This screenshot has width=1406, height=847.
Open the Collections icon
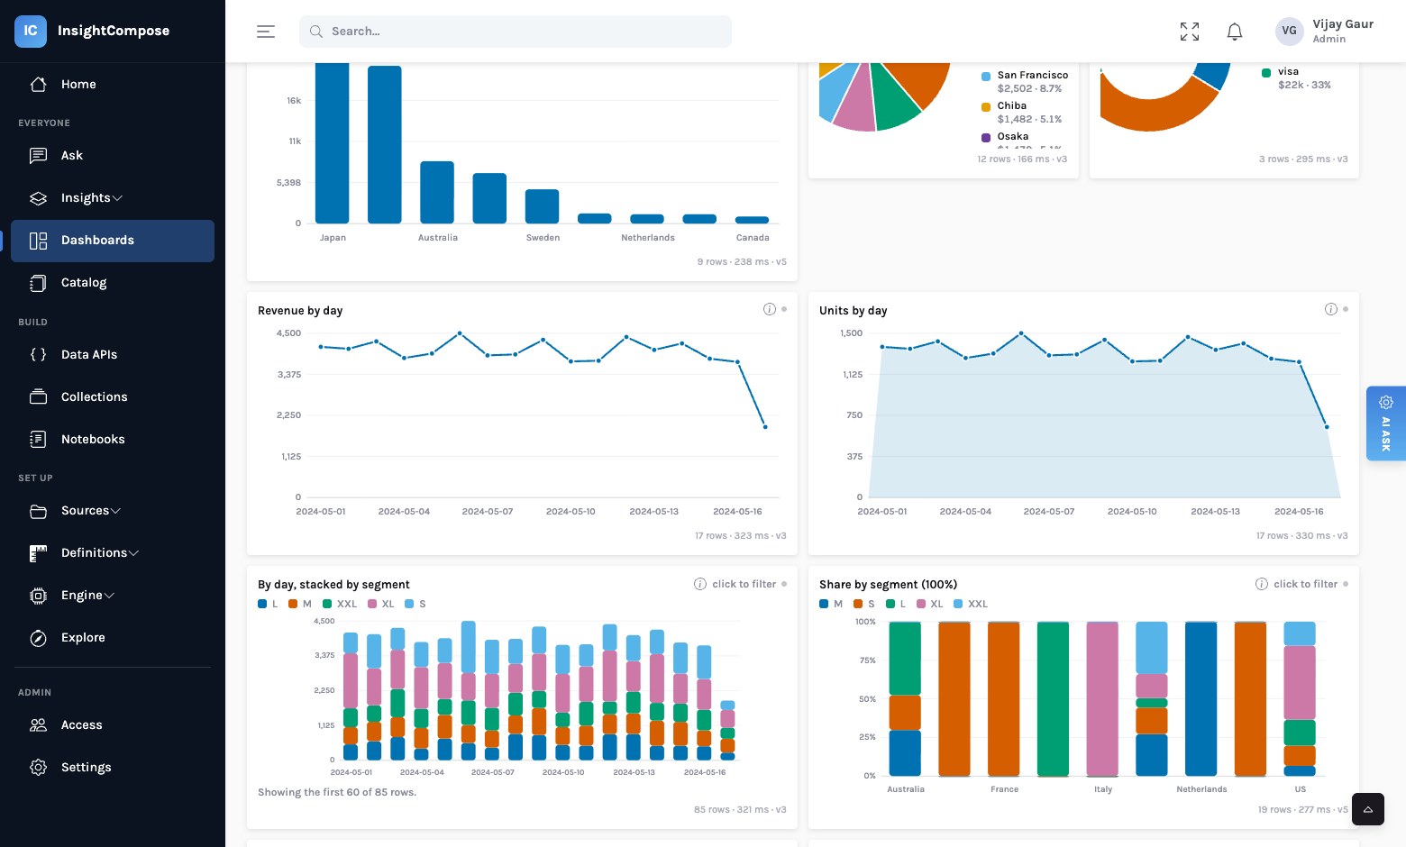pyautogui.click(x=38, y=397)
